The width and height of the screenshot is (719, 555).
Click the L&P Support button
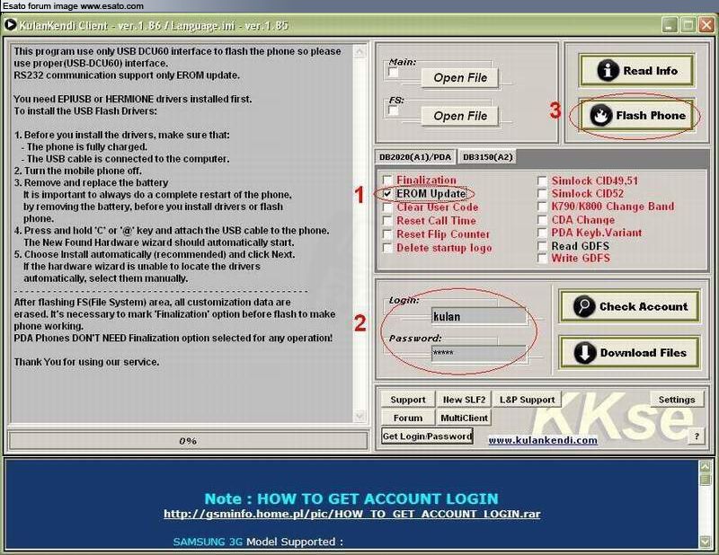527,400
